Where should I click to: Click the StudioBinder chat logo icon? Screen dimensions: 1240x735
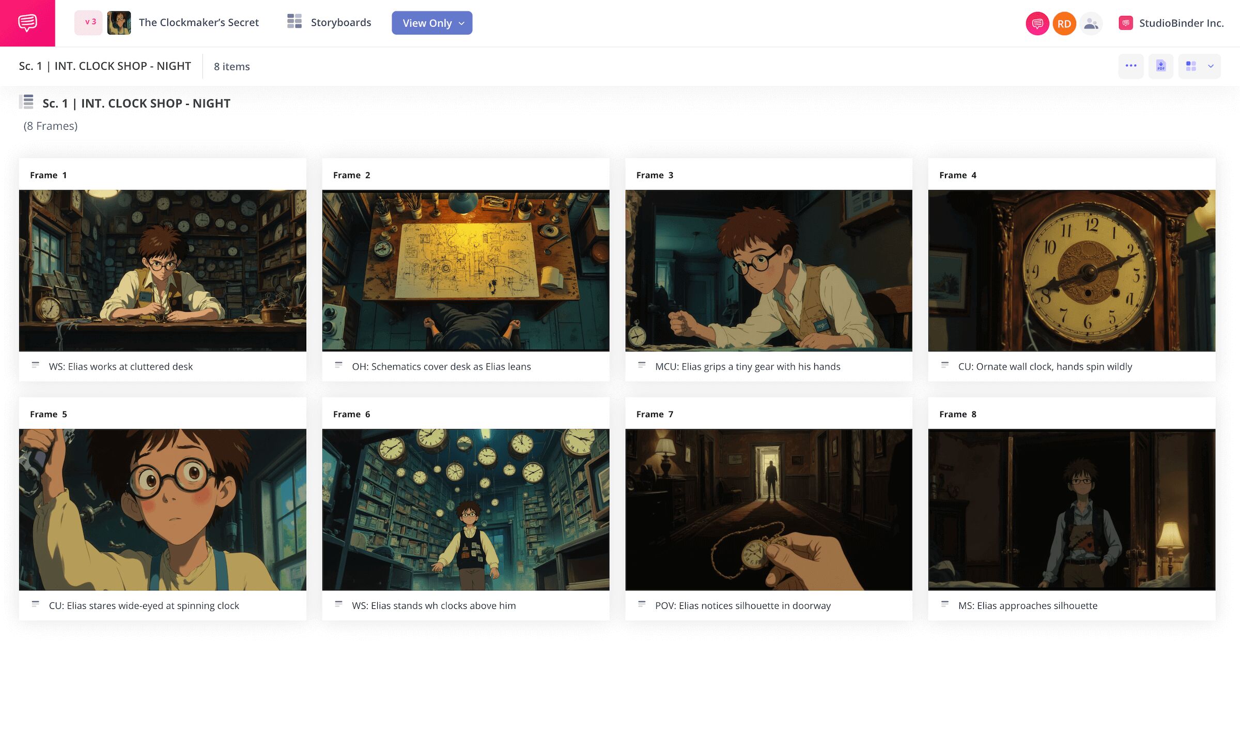coord(27,23)
